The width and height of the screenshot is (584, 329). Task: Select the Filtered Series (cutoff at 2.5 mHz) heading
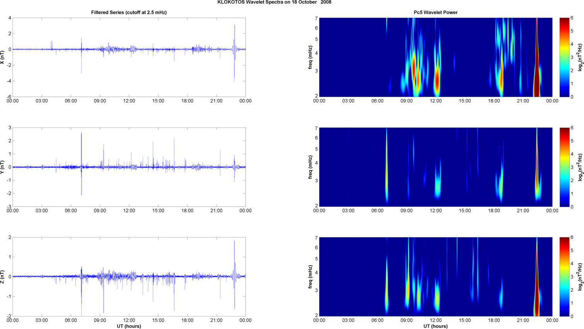pos(129,12)
